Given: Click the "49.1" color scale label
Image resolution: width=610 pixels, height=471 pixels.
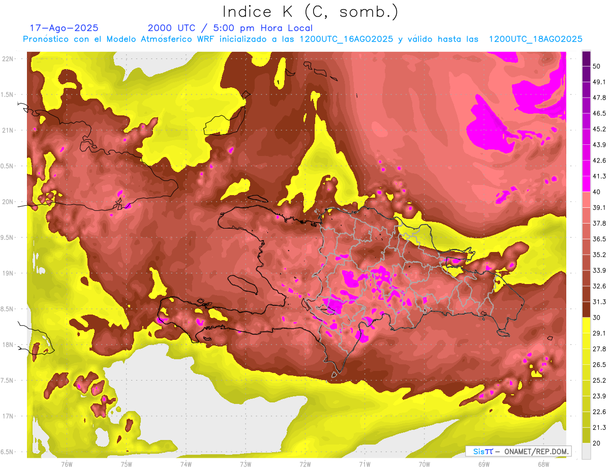Looking at the screenshot, I should [599, 82].
